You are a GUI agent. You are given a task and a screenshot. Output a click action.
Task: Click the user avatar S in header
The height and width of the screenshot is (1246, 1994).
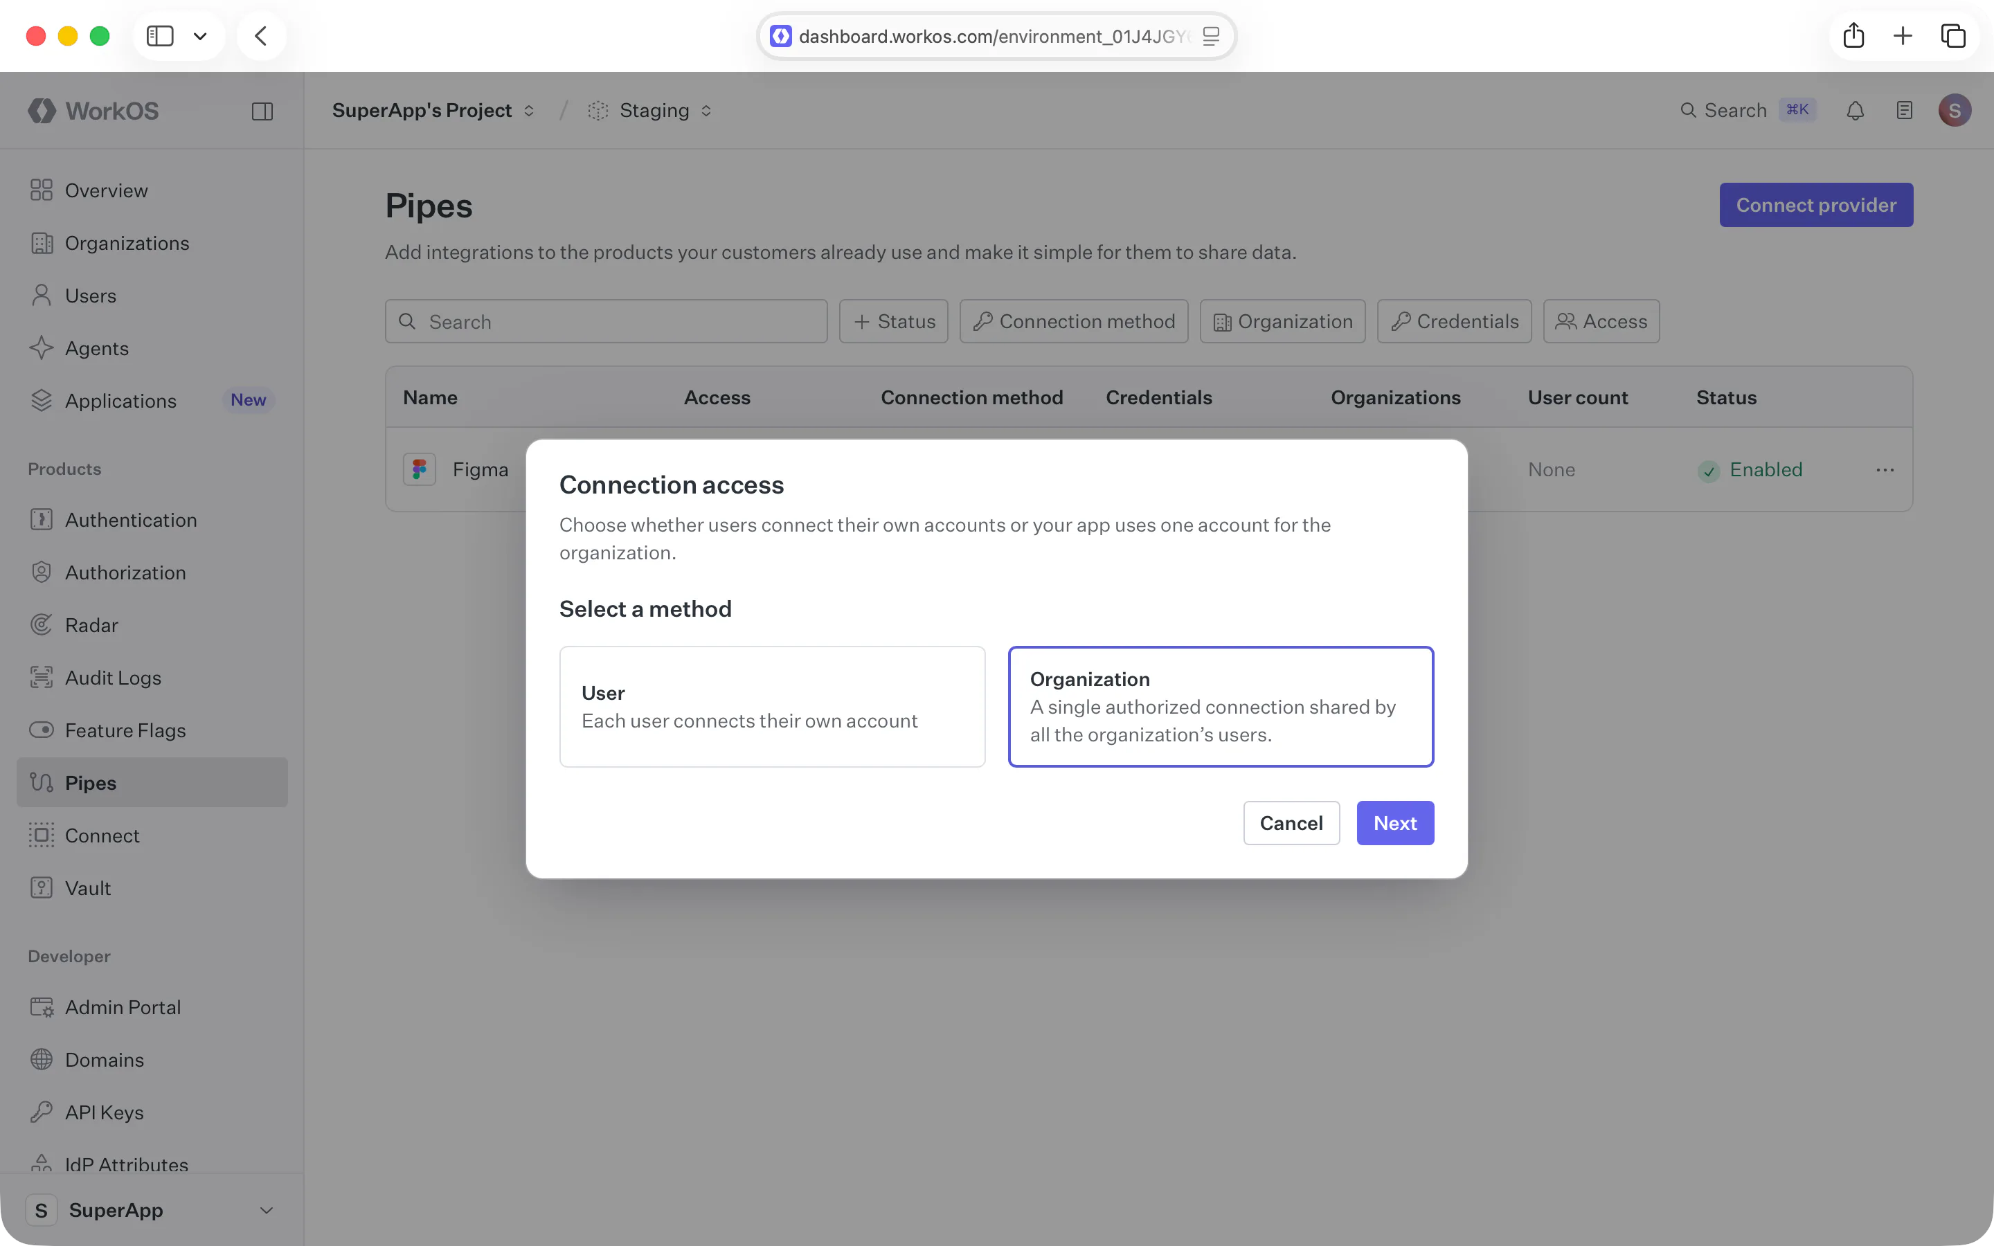1955,111
